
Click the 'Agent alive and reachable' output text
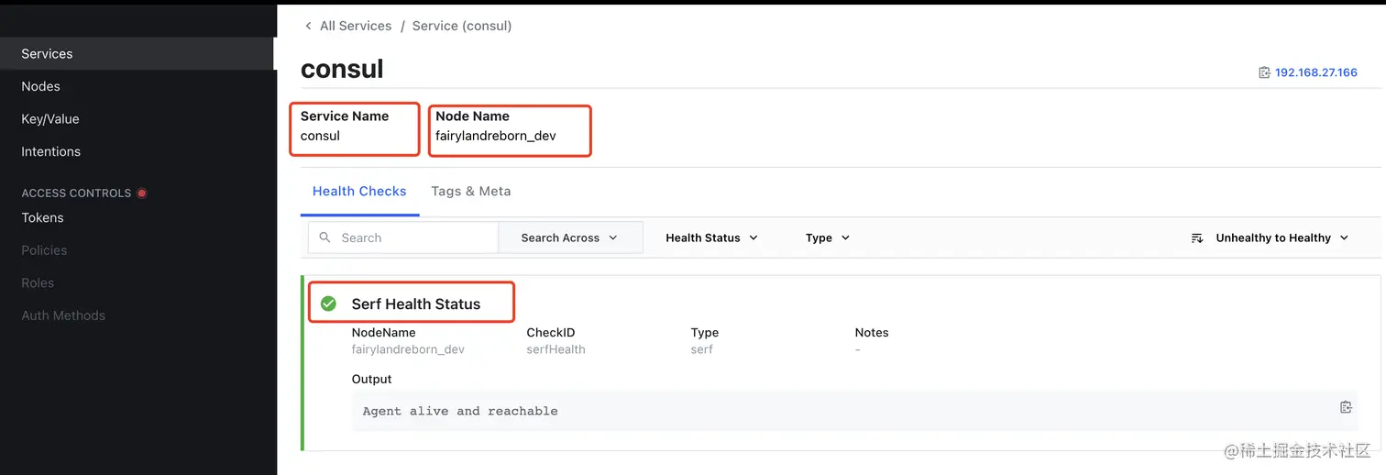coord(460,411)
